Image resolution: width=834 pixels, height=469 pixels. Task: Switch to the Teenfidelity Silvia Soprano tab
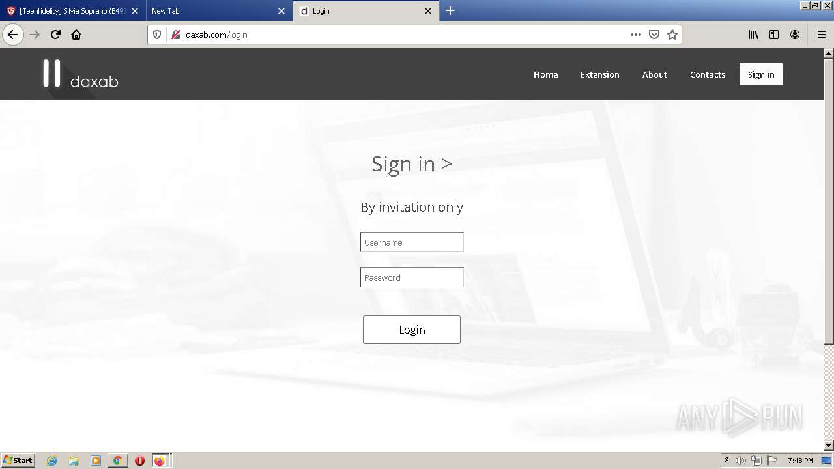pyautogui.click(x=72, y=11)
